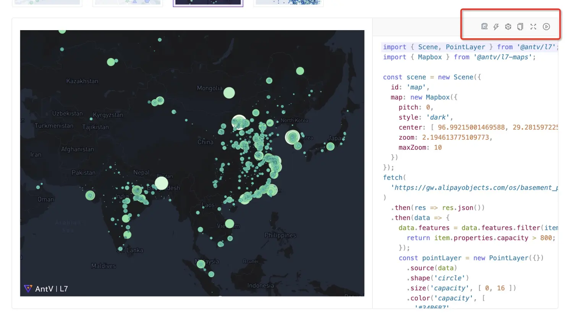This screenshot has height=324, width=570.
Task: Run the code via the play icon
Action: coord(546,27)
